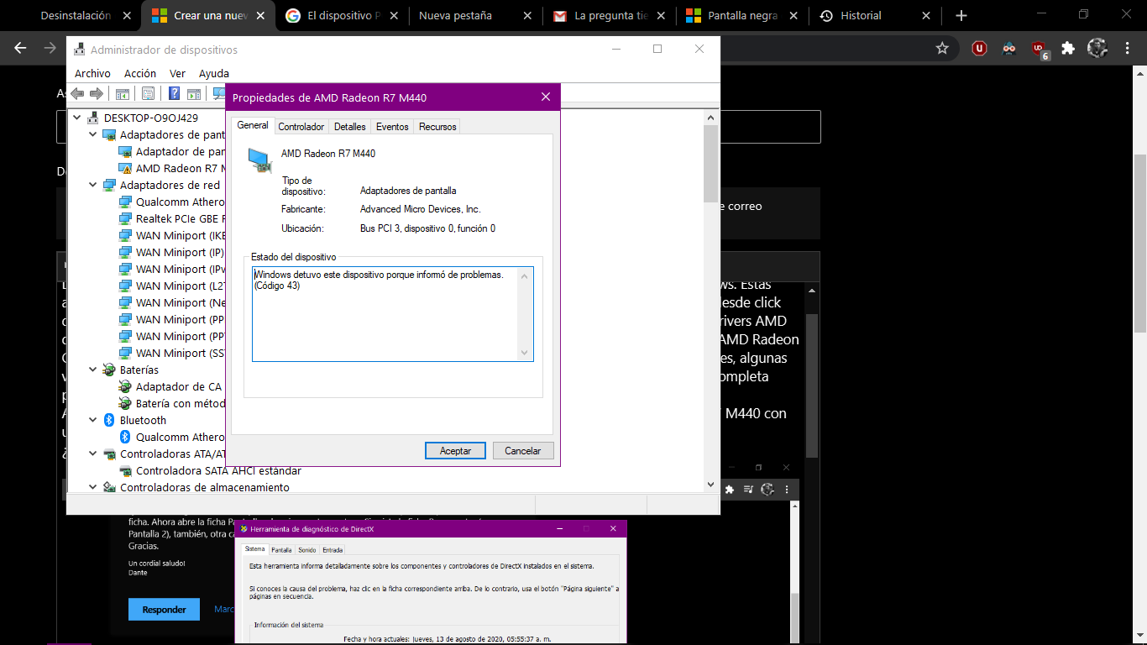Click the show/hide console tree toolbar icon
Viewport: 1147px width, 645px height.
click(x=123, y=93)
